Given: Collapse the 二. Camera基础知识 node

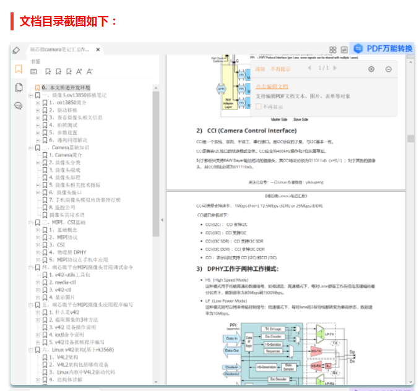Looking at the screenshot, I should pos(31,148).
